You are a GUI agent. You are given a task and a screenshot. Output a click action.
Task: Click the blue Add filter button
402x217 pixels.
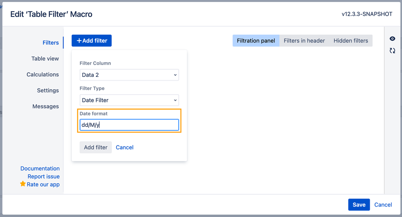point(91,41)
